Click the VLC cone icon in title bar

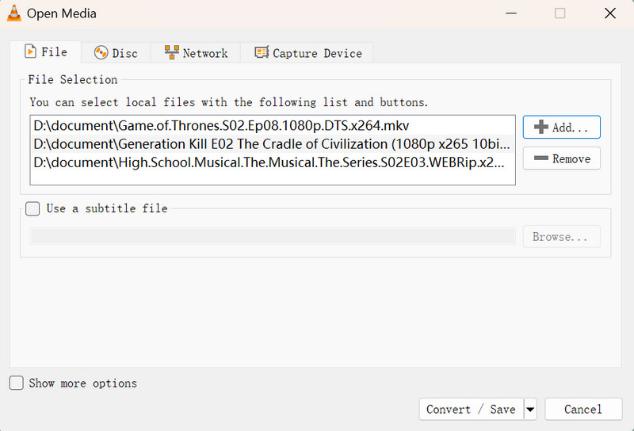(14, 13)
